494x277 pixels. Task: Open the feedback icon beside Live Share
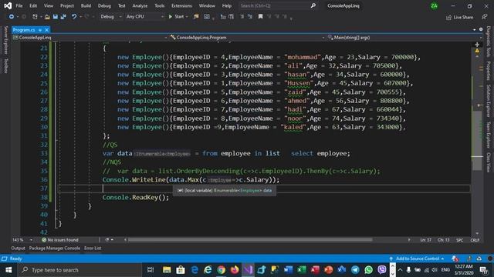(x=484, y=17)
